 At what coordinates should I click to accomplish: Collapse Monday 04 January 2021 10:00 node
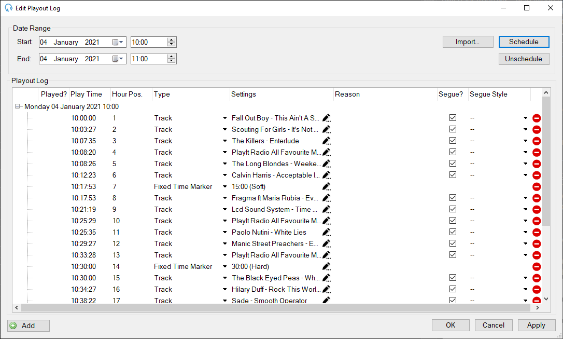click(x=17, y=106)
